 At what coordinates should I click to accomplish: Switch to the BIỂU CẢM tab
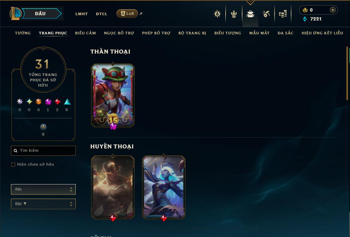pos(85,33)
